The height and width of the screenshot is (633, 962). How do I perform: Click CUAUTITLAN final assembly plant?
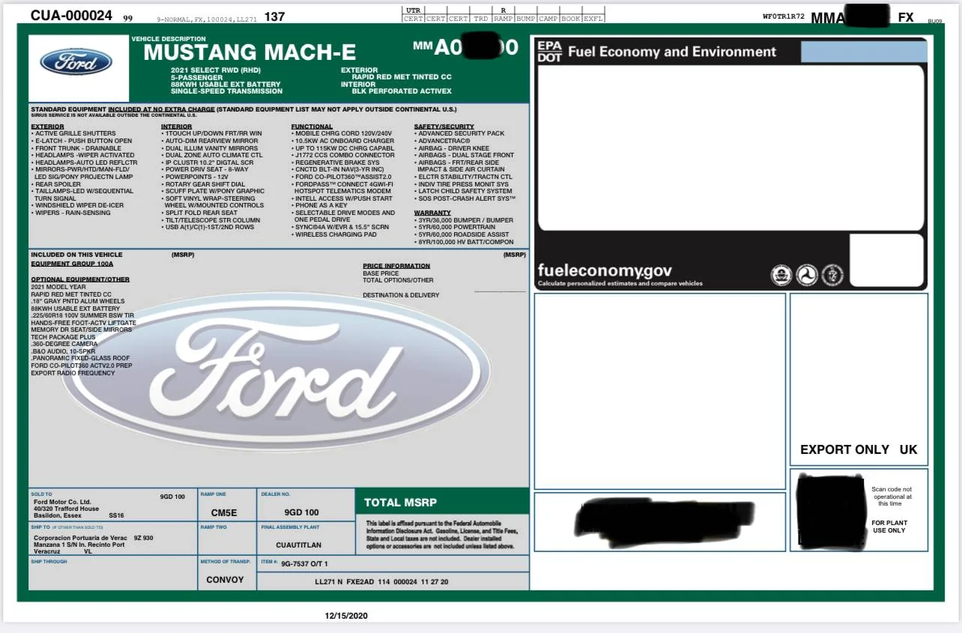(299, 545)
